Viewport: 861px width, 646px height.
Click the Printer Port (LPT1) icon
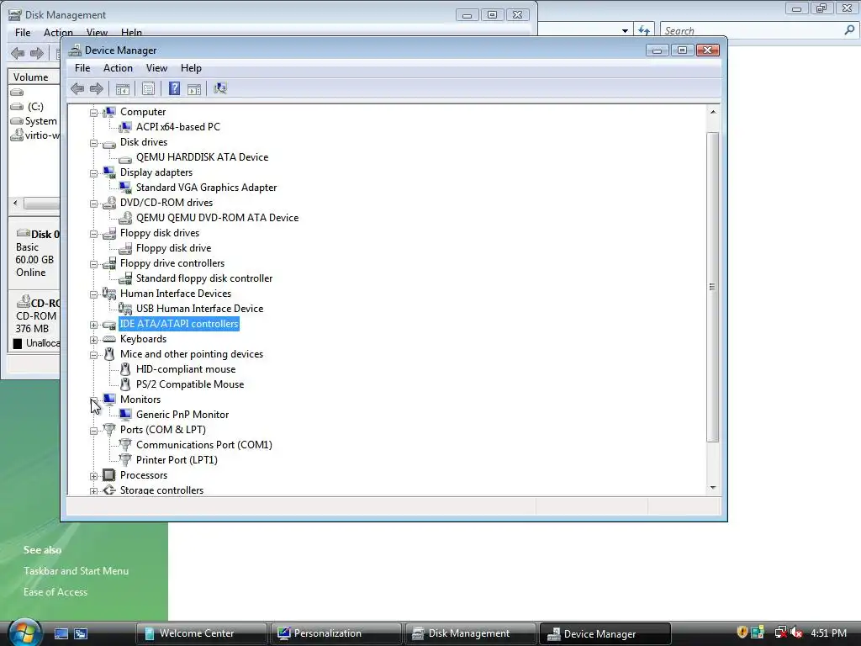click(125, 459)
